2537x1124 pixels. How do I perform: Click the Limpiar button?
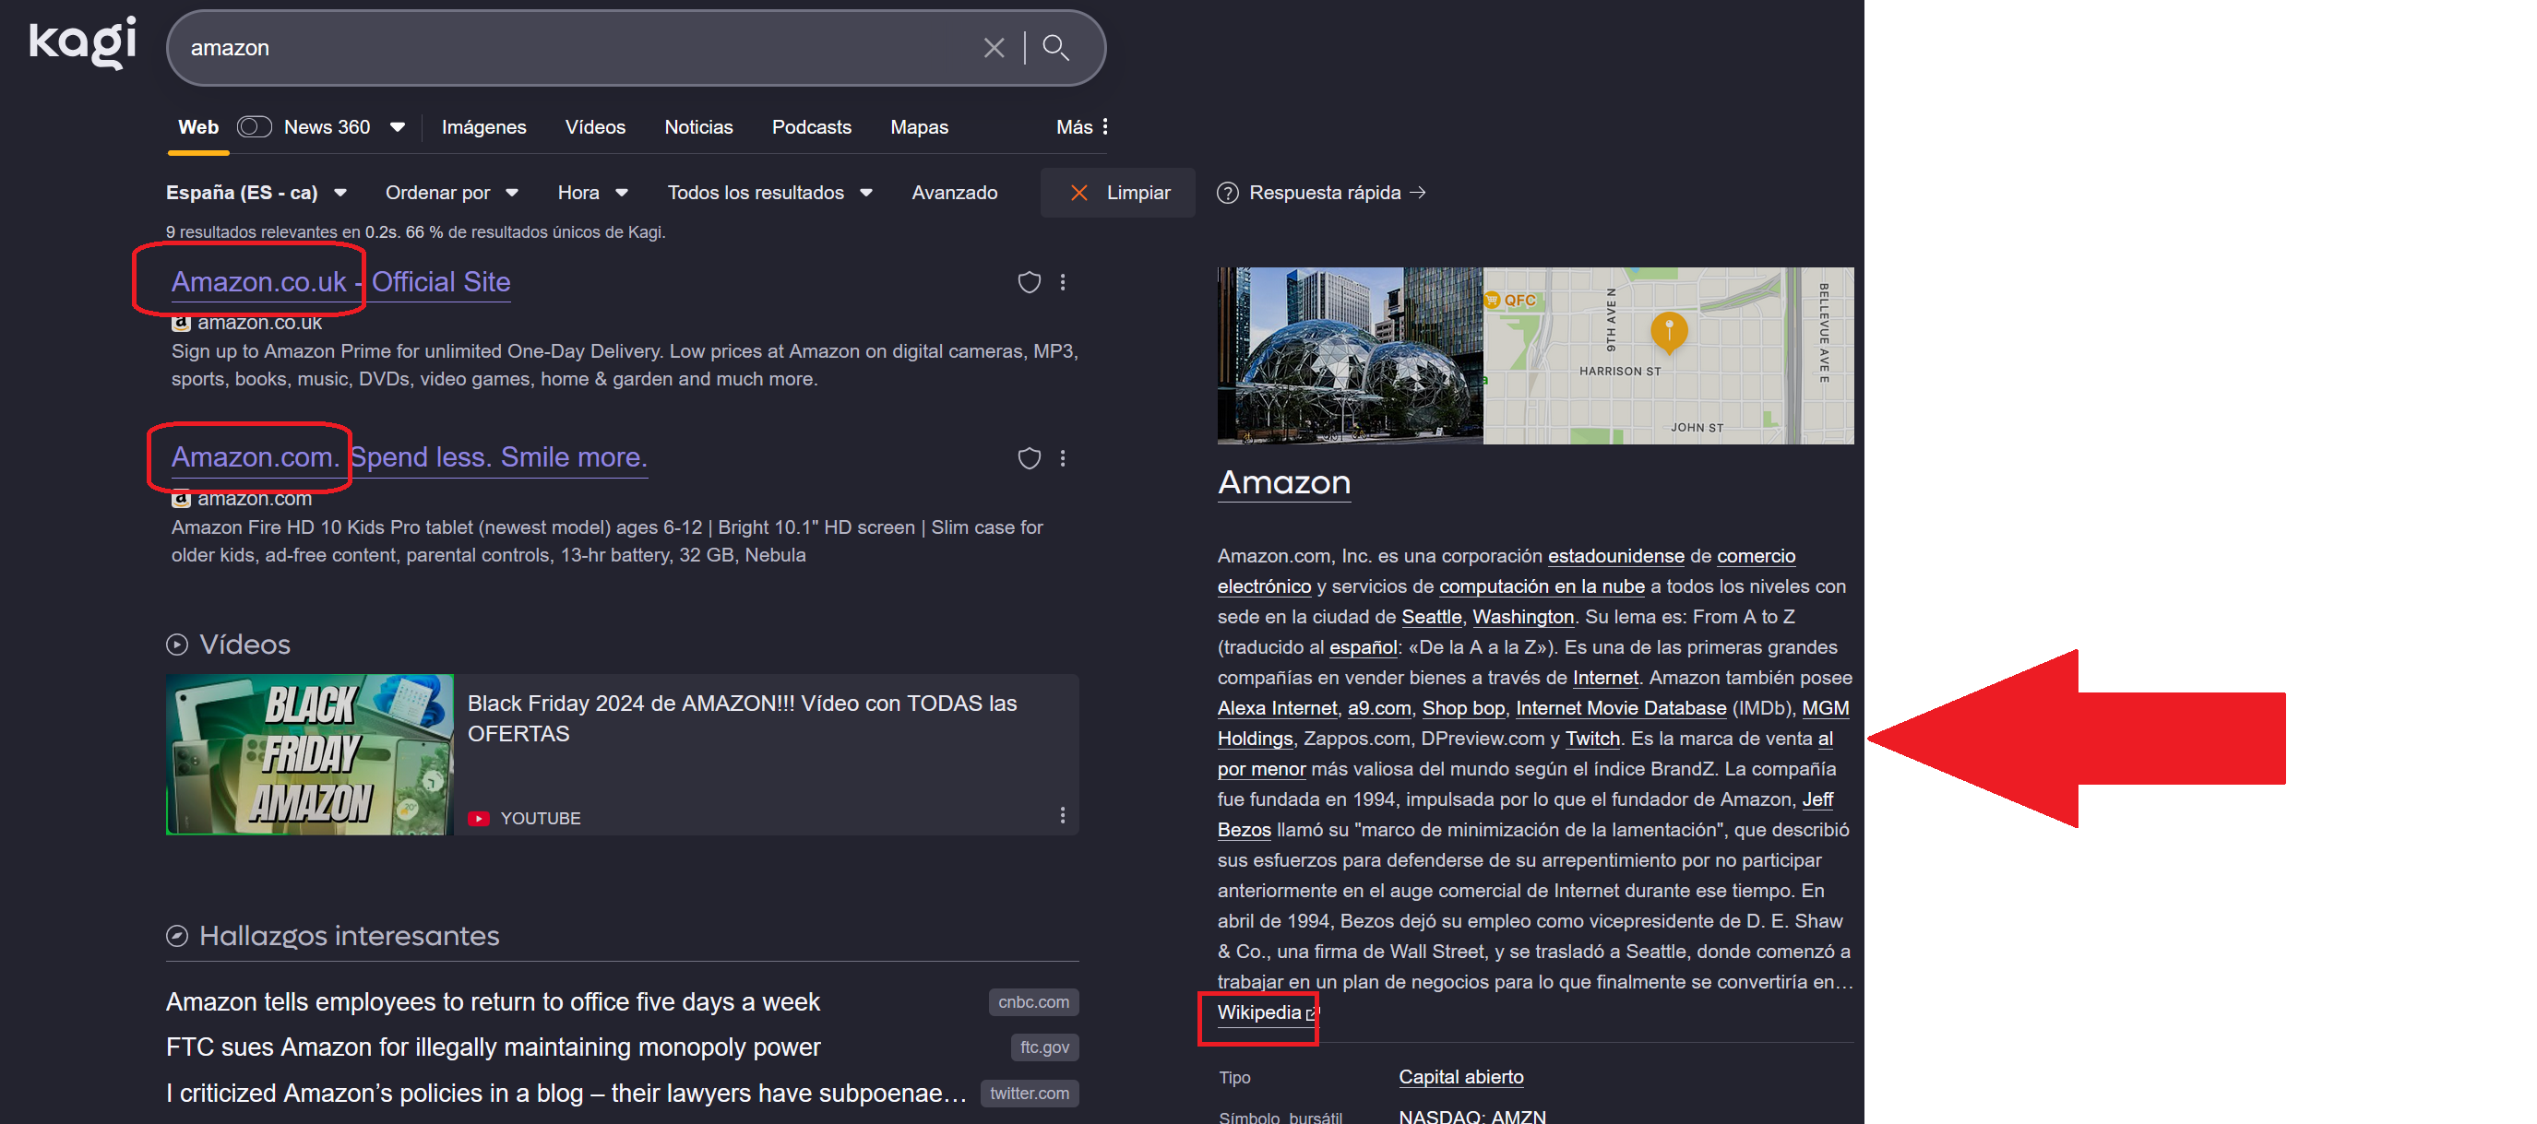[1120, 193]
